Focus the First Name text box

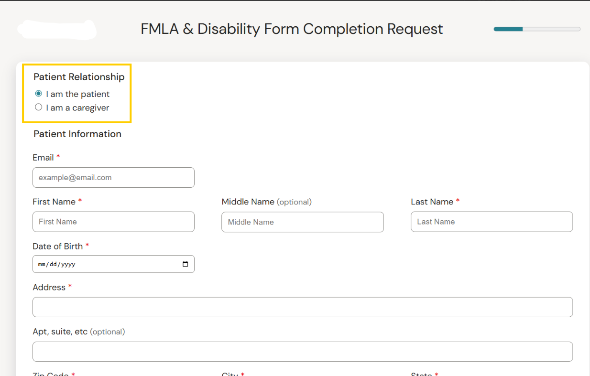[x=113, y=222]
